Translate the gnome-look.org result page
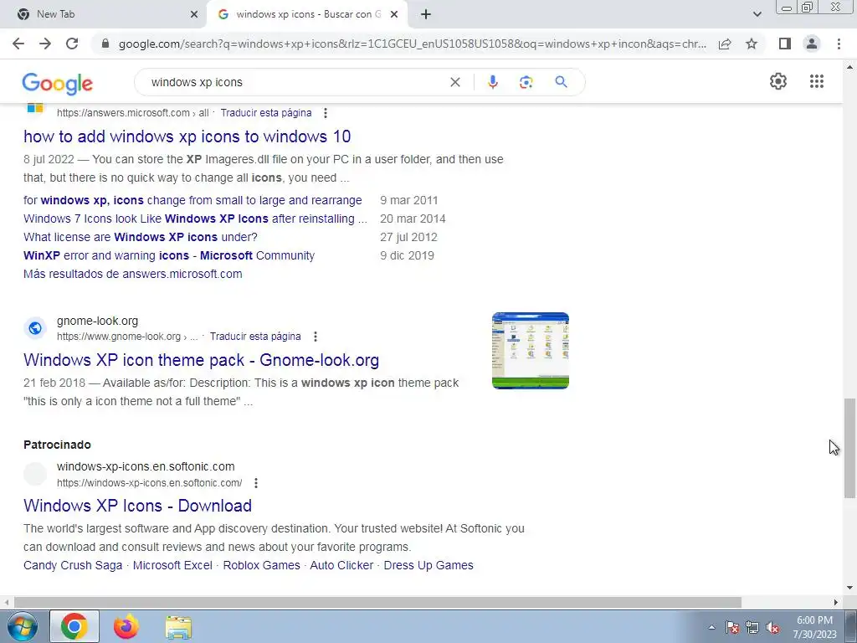Screen dimensions: 857x643 255,337
